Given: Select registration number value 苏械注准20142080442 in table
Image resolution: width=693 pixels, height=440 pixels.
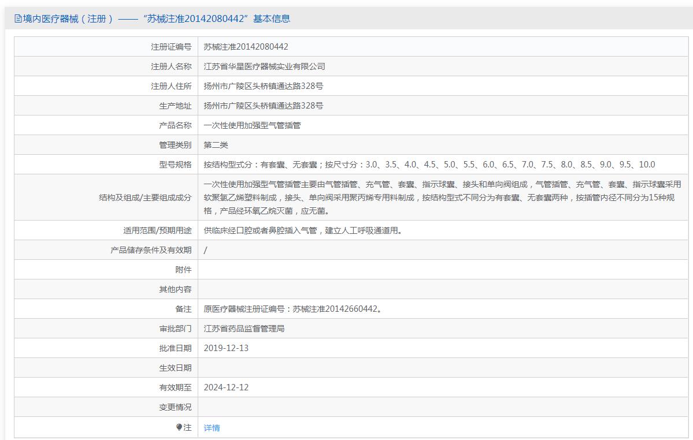Looking at the screenshot, I should (246, 47).
